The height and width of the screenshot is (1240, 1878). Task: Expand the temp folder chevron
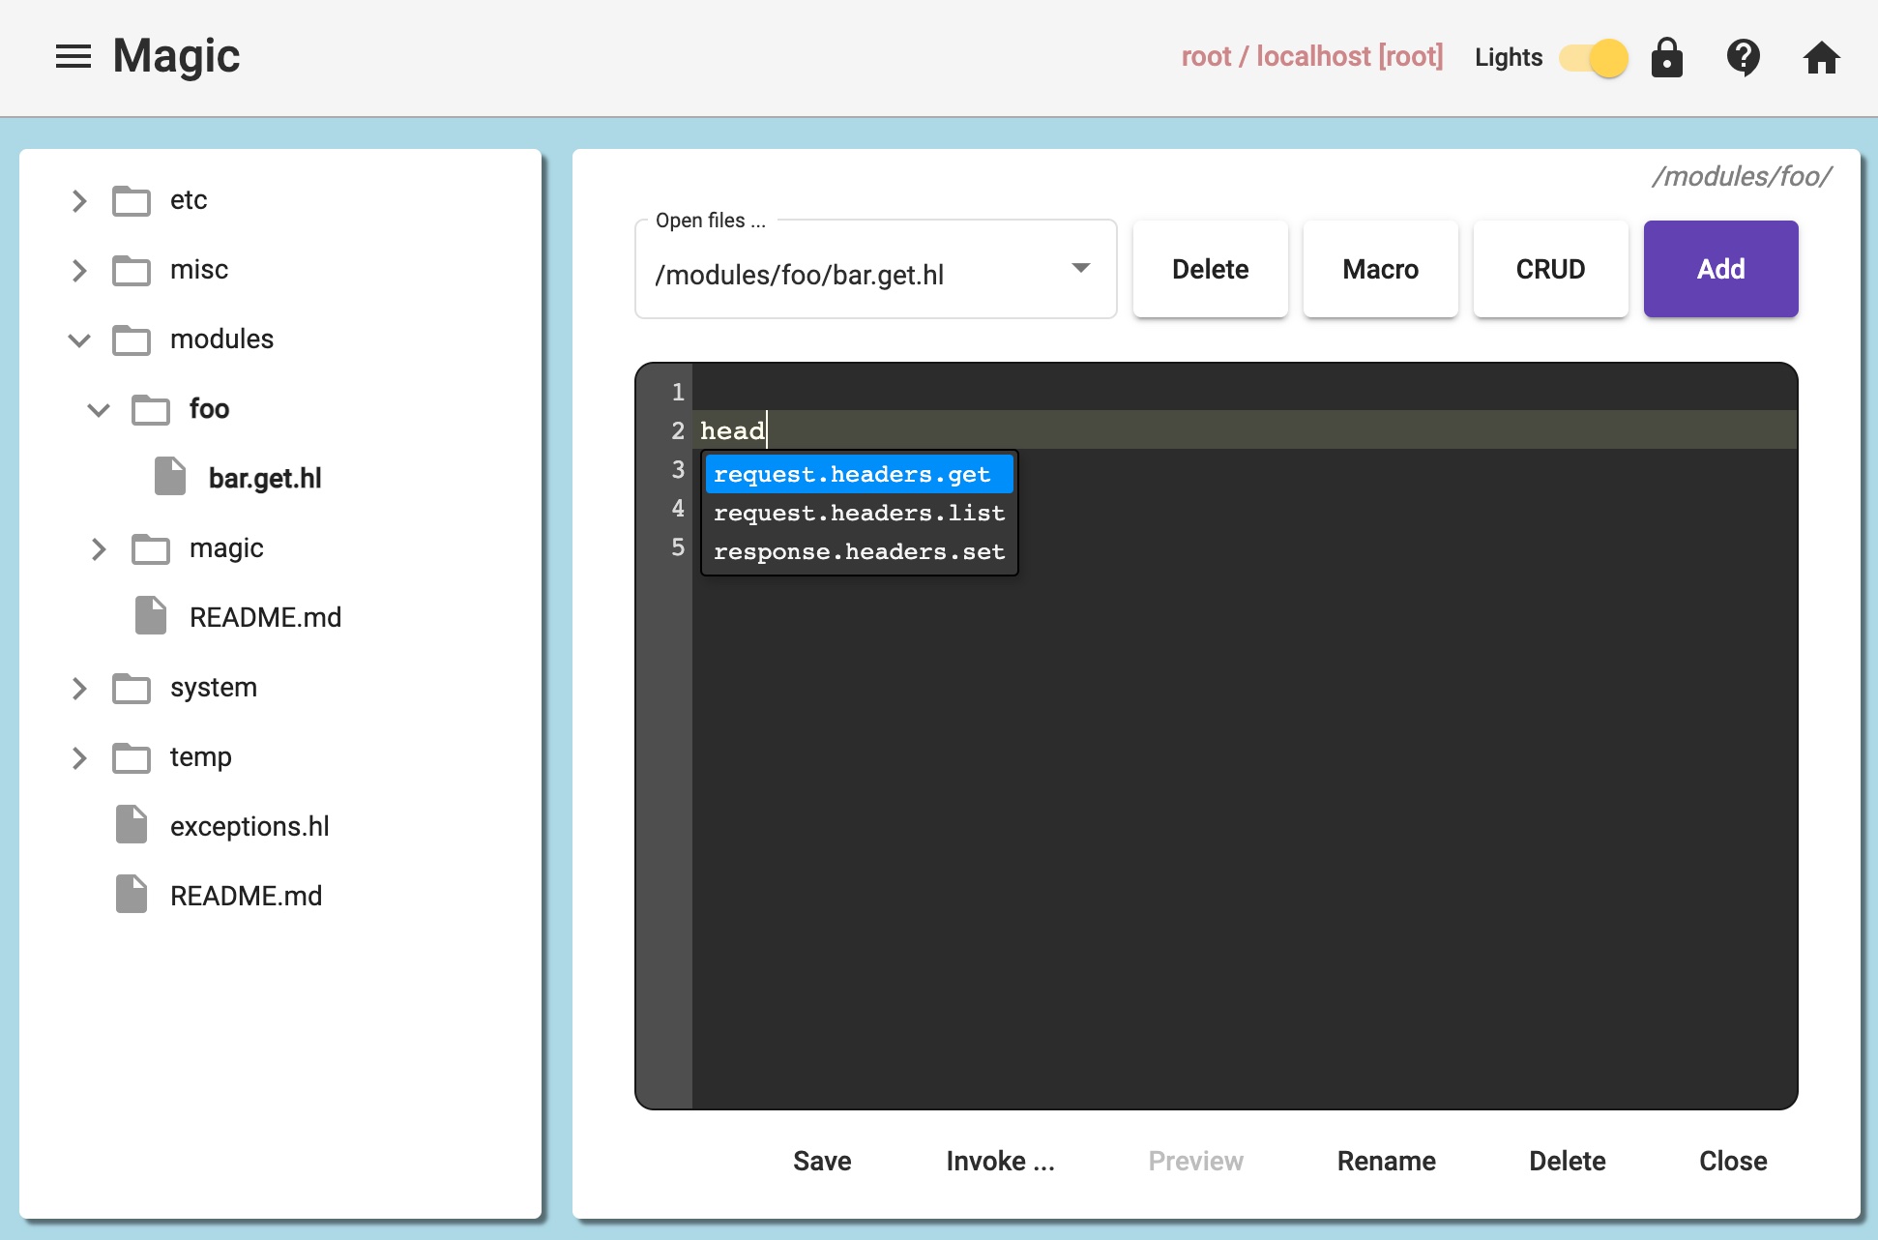[x=79, y=757]
